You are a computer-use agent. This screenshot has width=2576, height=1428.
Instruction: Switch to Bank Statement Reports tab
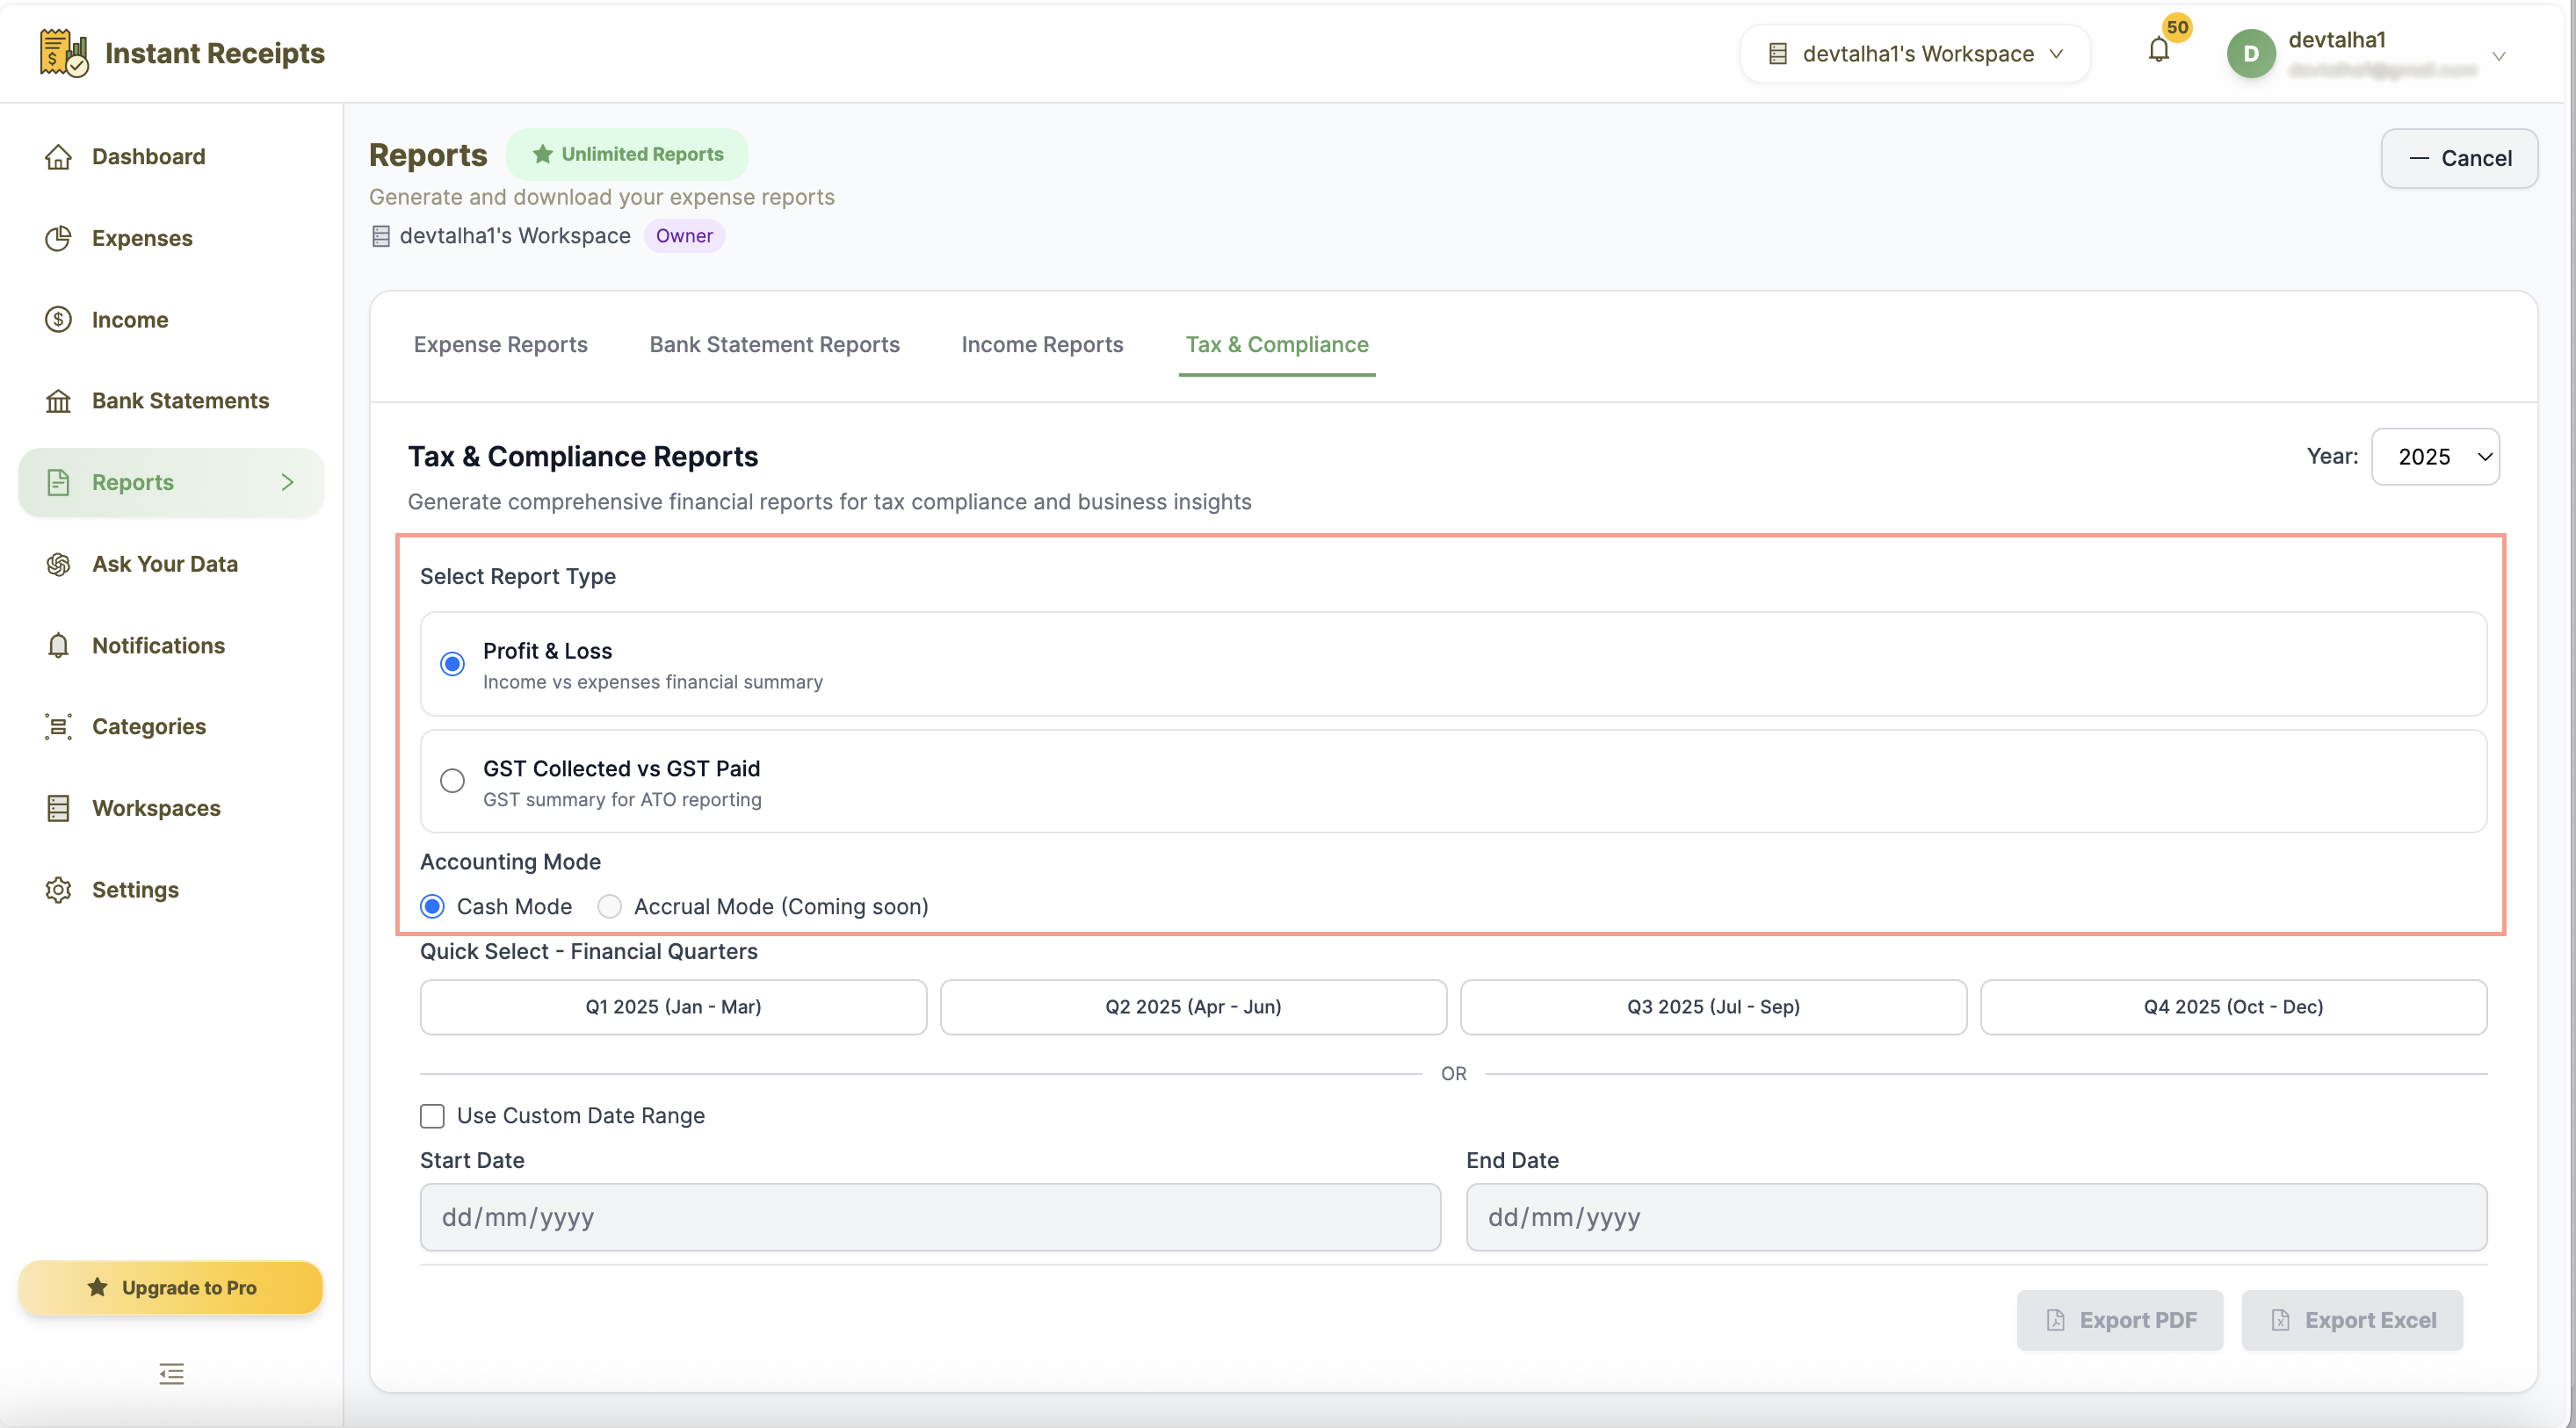[x=774, y=345]
